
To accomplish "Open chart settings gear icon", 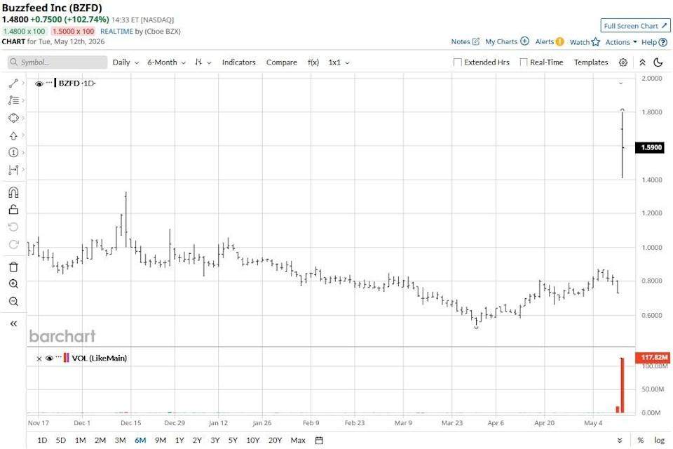I will click(x=623, y=62).
